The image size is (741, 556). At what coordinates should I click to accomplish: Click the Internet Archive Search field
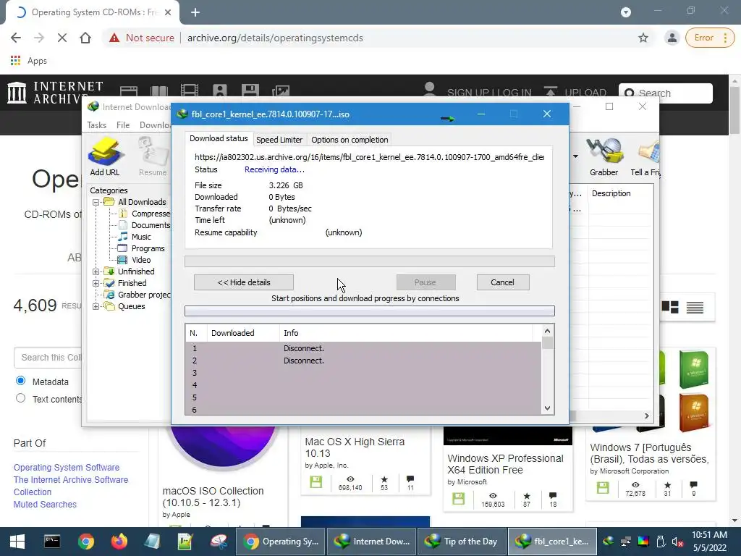pos(666,93)
